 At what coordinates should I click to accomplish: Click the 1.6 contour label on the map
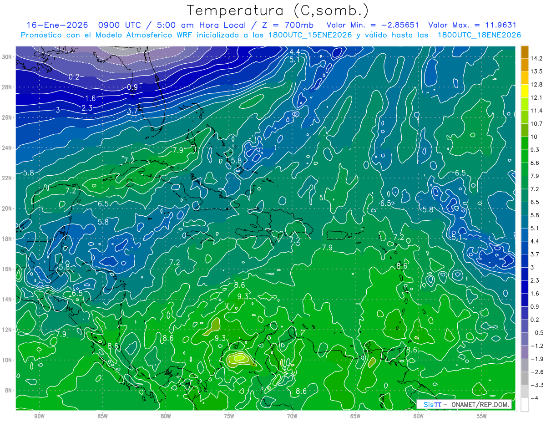click(x=90, y=98)
